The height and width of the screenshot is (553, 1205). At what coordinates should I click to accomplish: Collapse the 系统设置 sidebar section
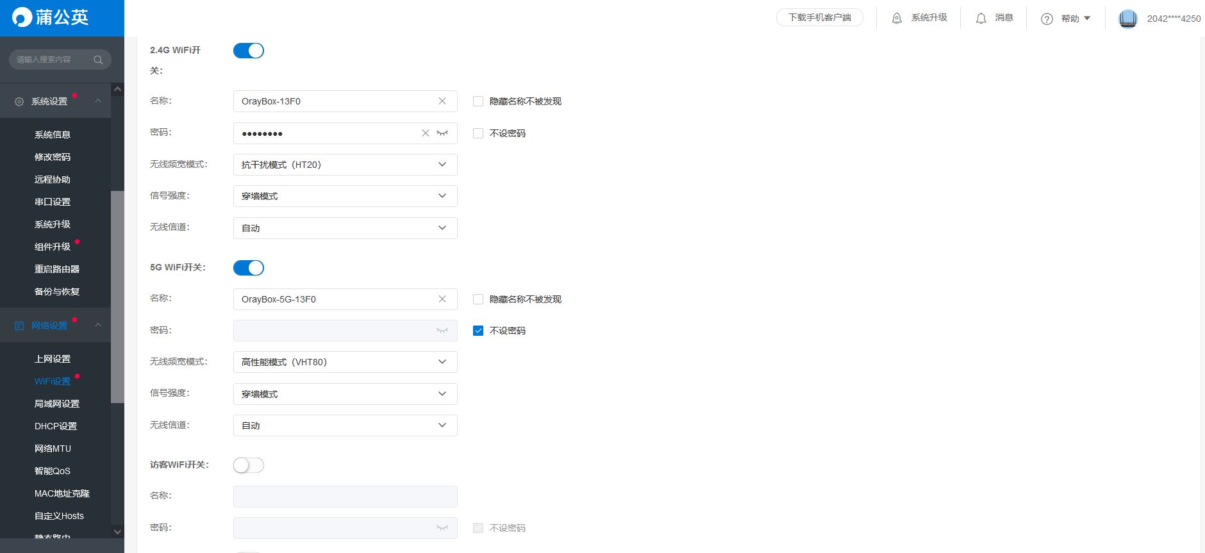click(x=98, y=101)
